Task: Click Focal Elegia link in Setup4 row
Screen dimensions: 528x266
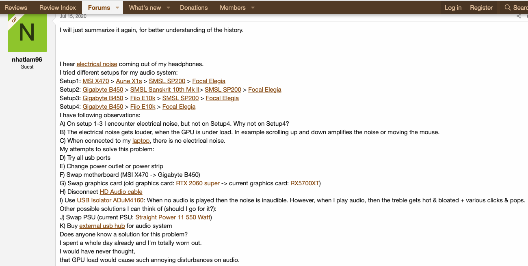Action: [179, 107]
